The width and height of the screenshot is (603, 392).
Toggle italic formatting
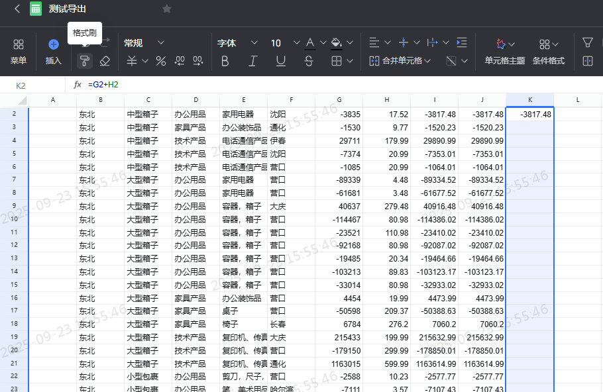pos(252,61)
